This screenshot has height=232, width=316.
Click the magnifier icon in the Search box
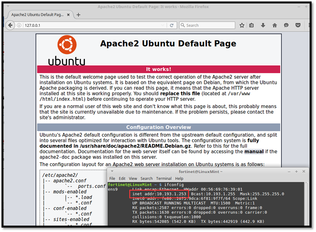tap(183, 25)
